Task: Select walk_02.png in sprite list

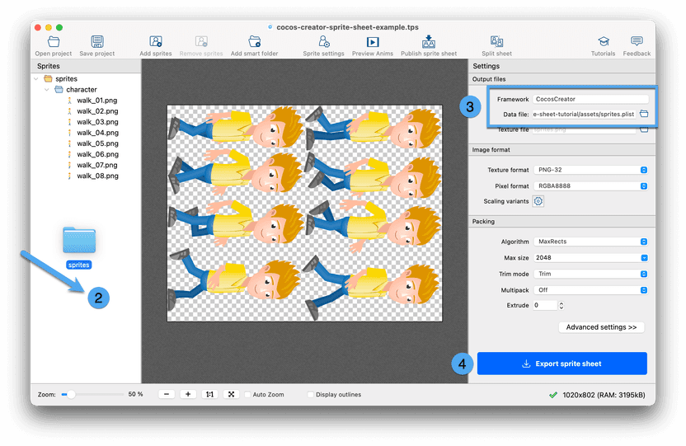Action: click(x=97, y=111)
